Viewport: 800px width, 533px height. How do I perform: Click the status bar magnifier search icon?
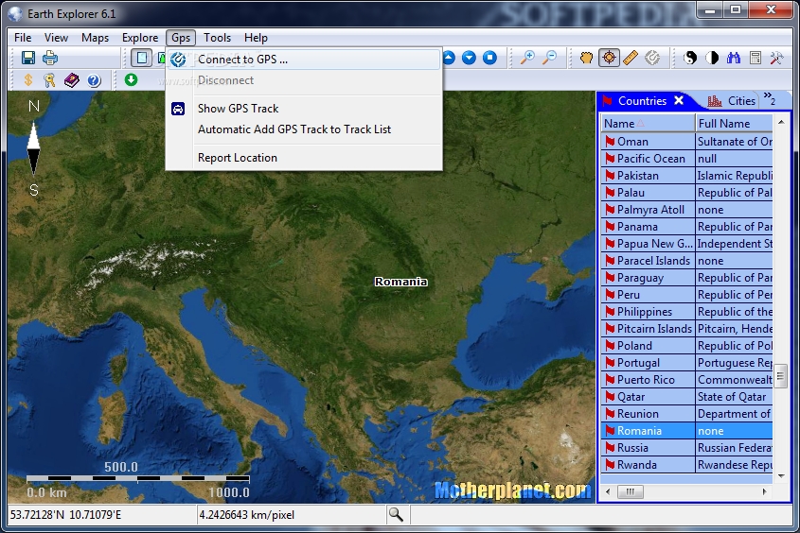(x=396, y=515)
